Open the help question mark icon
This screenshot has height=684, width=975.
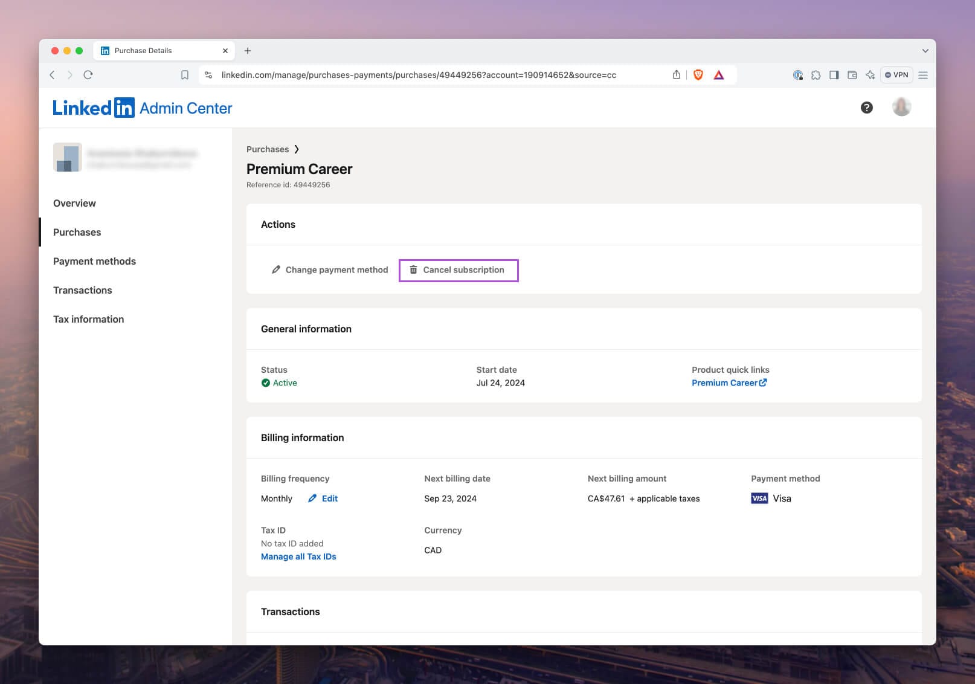(x=867, y=108)
